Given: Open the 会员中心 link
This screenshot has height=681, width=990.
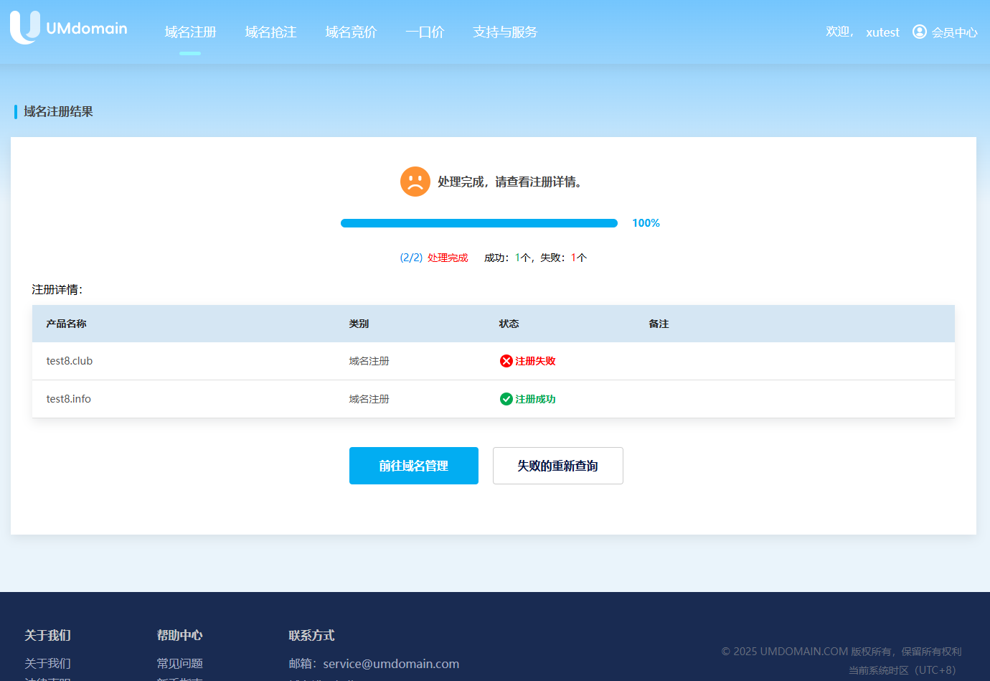Looking at the screenshot, I should [x=954, y=32].
